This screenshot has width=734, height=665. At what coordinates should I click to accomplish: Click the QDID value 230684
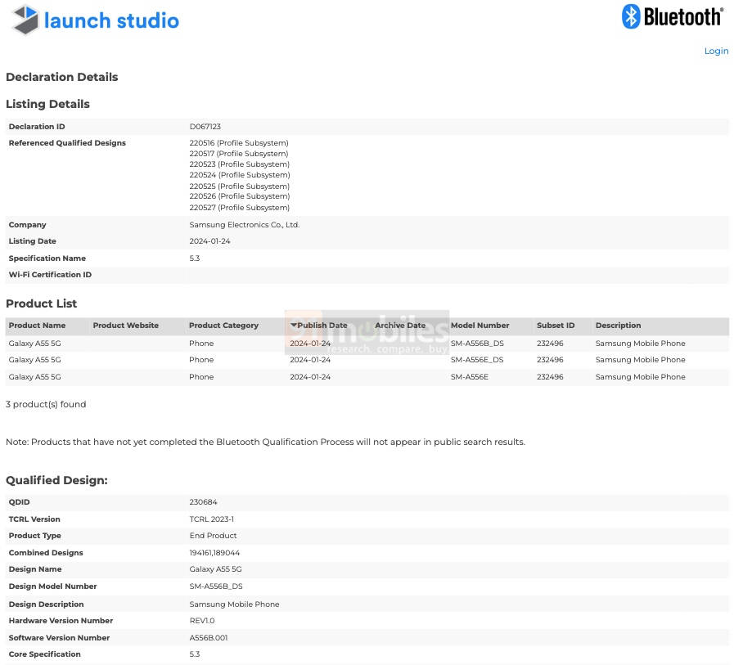[203, 501]
